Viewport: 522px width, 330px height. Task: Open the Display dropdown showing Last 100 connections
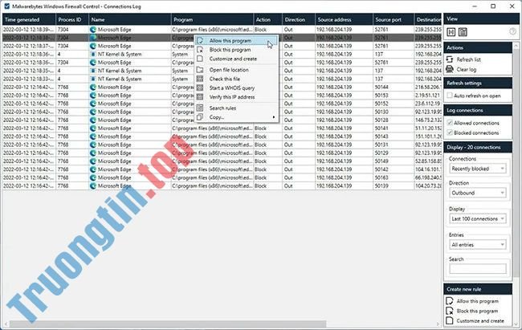(477, 218)
